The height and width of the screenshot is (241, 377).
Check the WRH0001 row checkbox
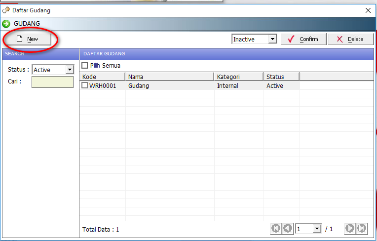pos(85,85)
